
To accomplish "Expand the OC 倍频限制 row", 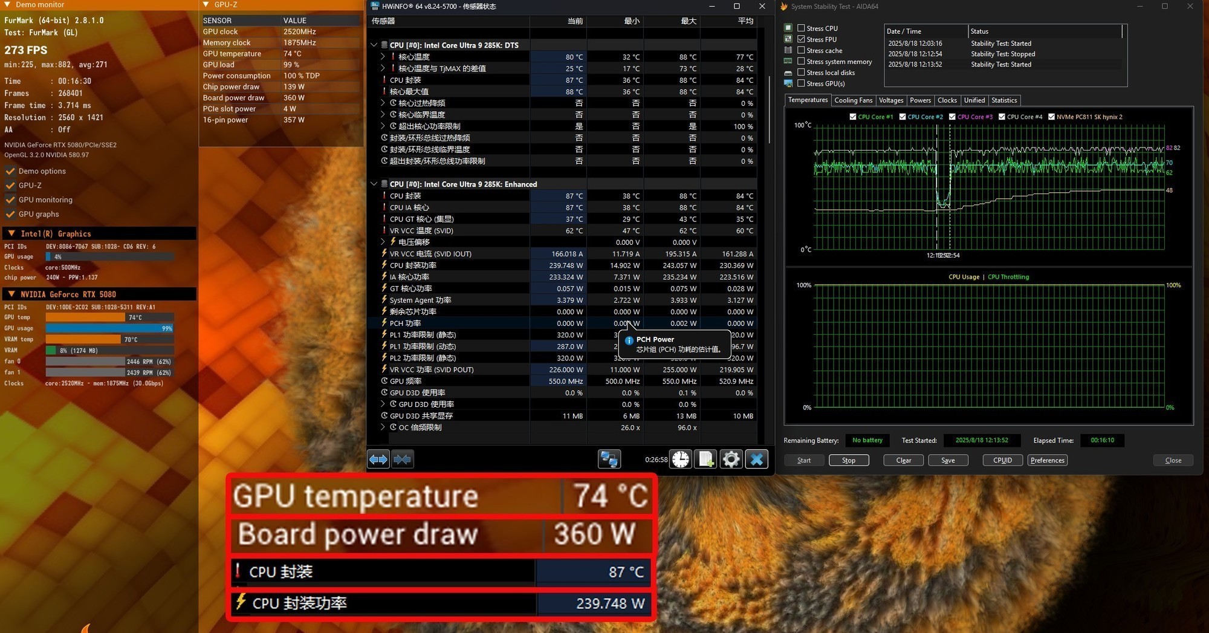I will pyautogui.click(x=383, y=427).
